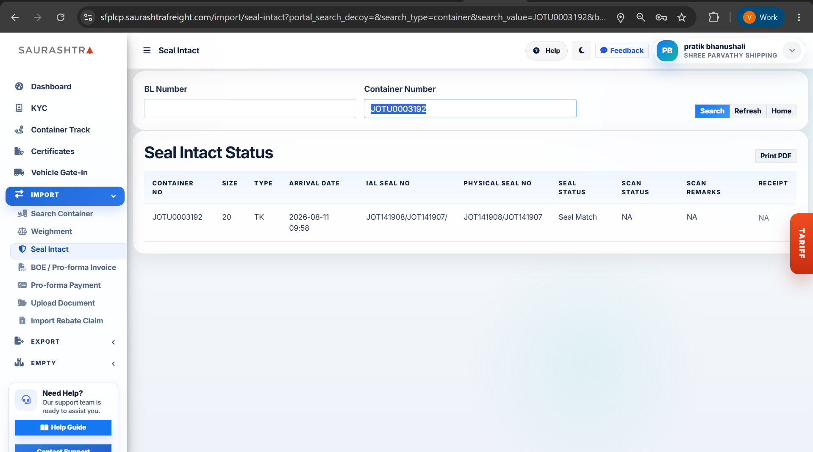813x452 pixels.
Task: Open the password key icon
Action: 661,17
